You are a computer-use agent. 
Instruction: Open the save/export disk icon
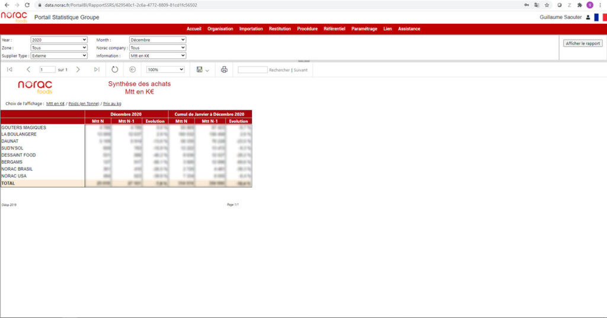[x=200, y=69]
